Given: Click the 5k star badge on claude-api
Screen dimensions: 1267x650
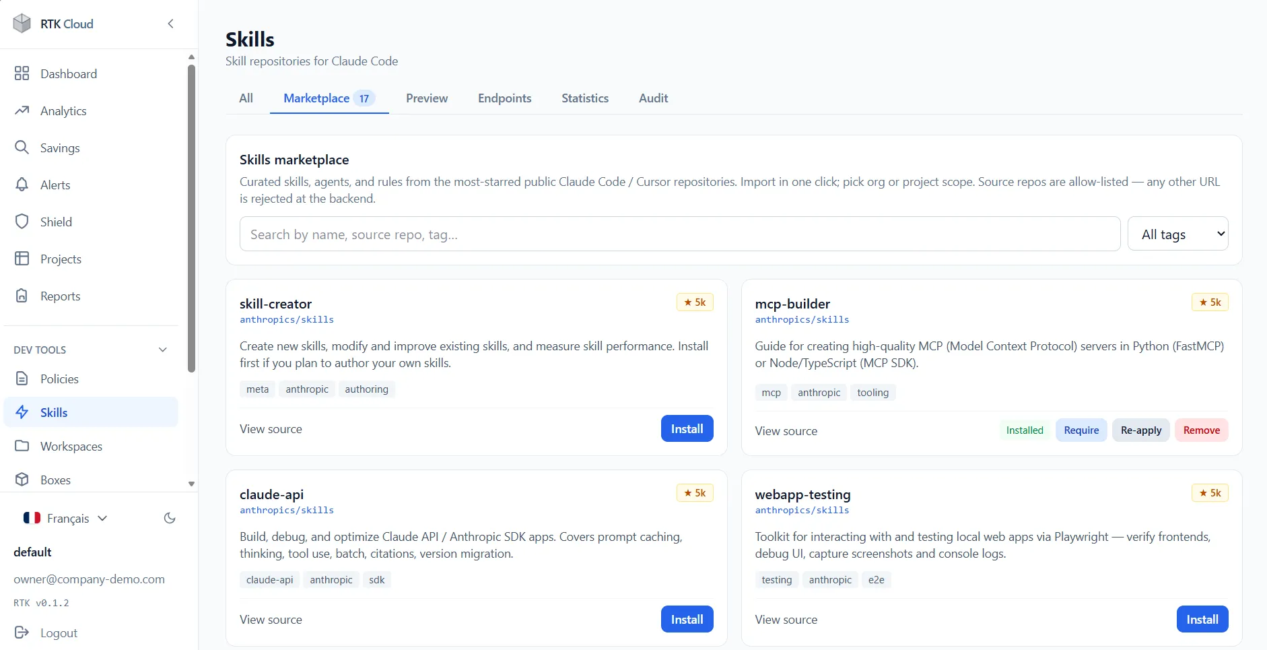Looking at the screenshot, I should (695, 493).
